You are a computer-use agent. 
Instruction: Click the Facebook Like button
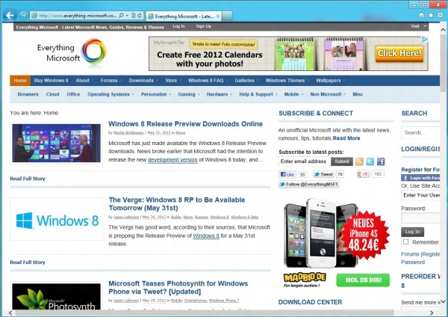(287, 174)
